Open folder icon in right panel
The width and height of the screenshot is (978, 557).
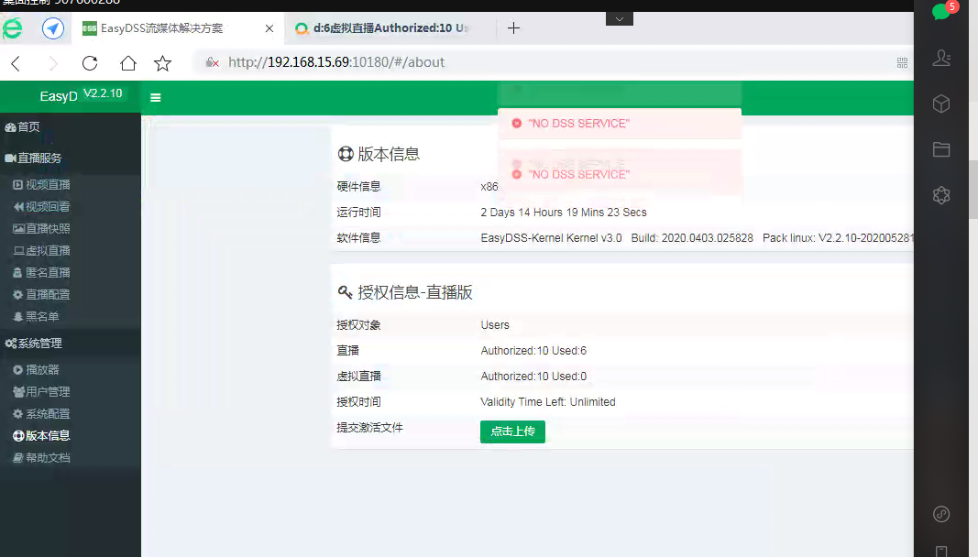coord(941,149)
